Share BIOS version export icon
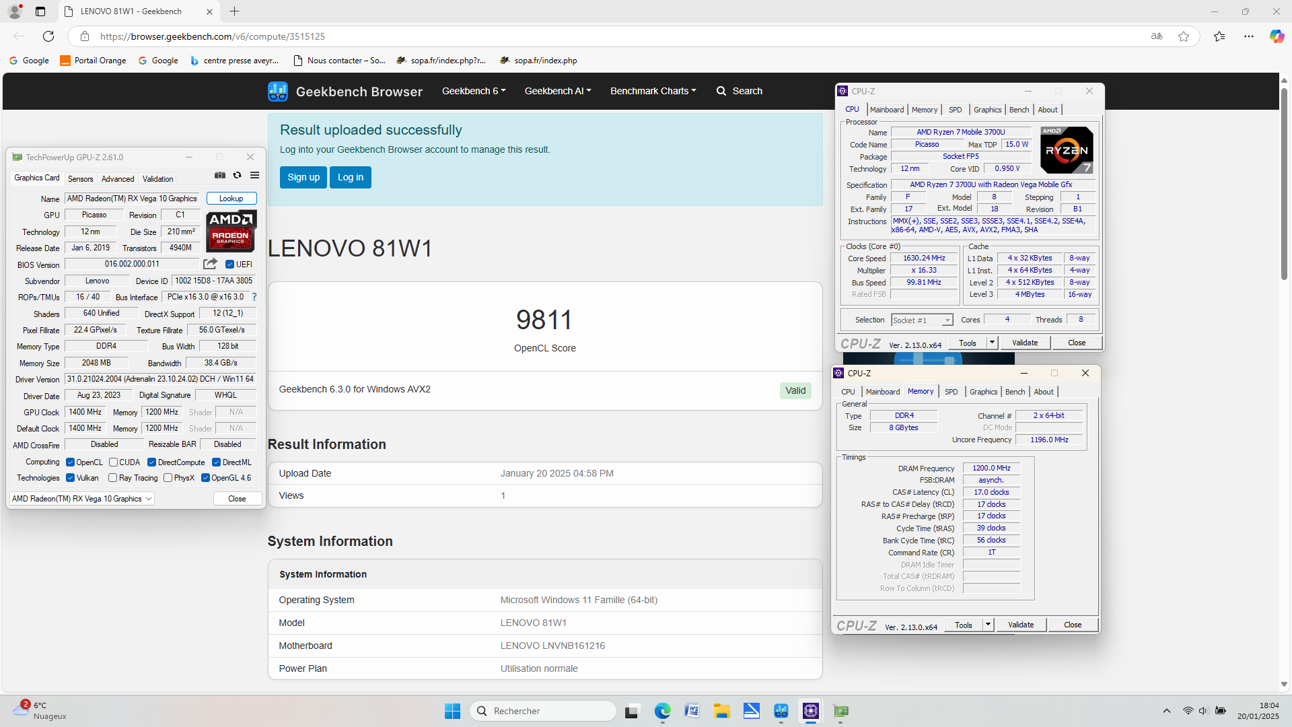The height and width of the screenshot is (727, 1292). click(210, 264)
